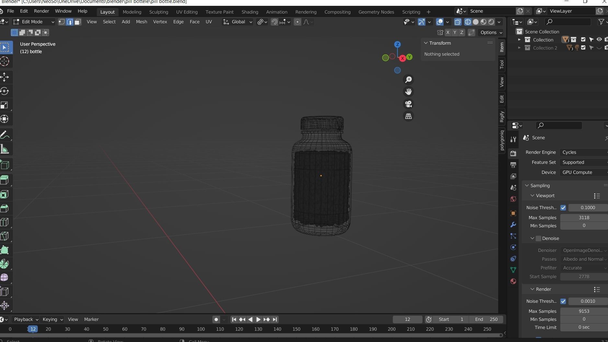Open Render Engine Cycles dropdown
608x342 pixels.
(x=584, y=152)
